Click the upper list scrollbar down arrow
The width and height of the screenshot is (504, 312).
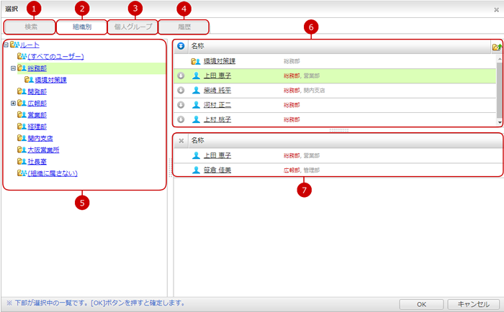(x=499, y=123)
